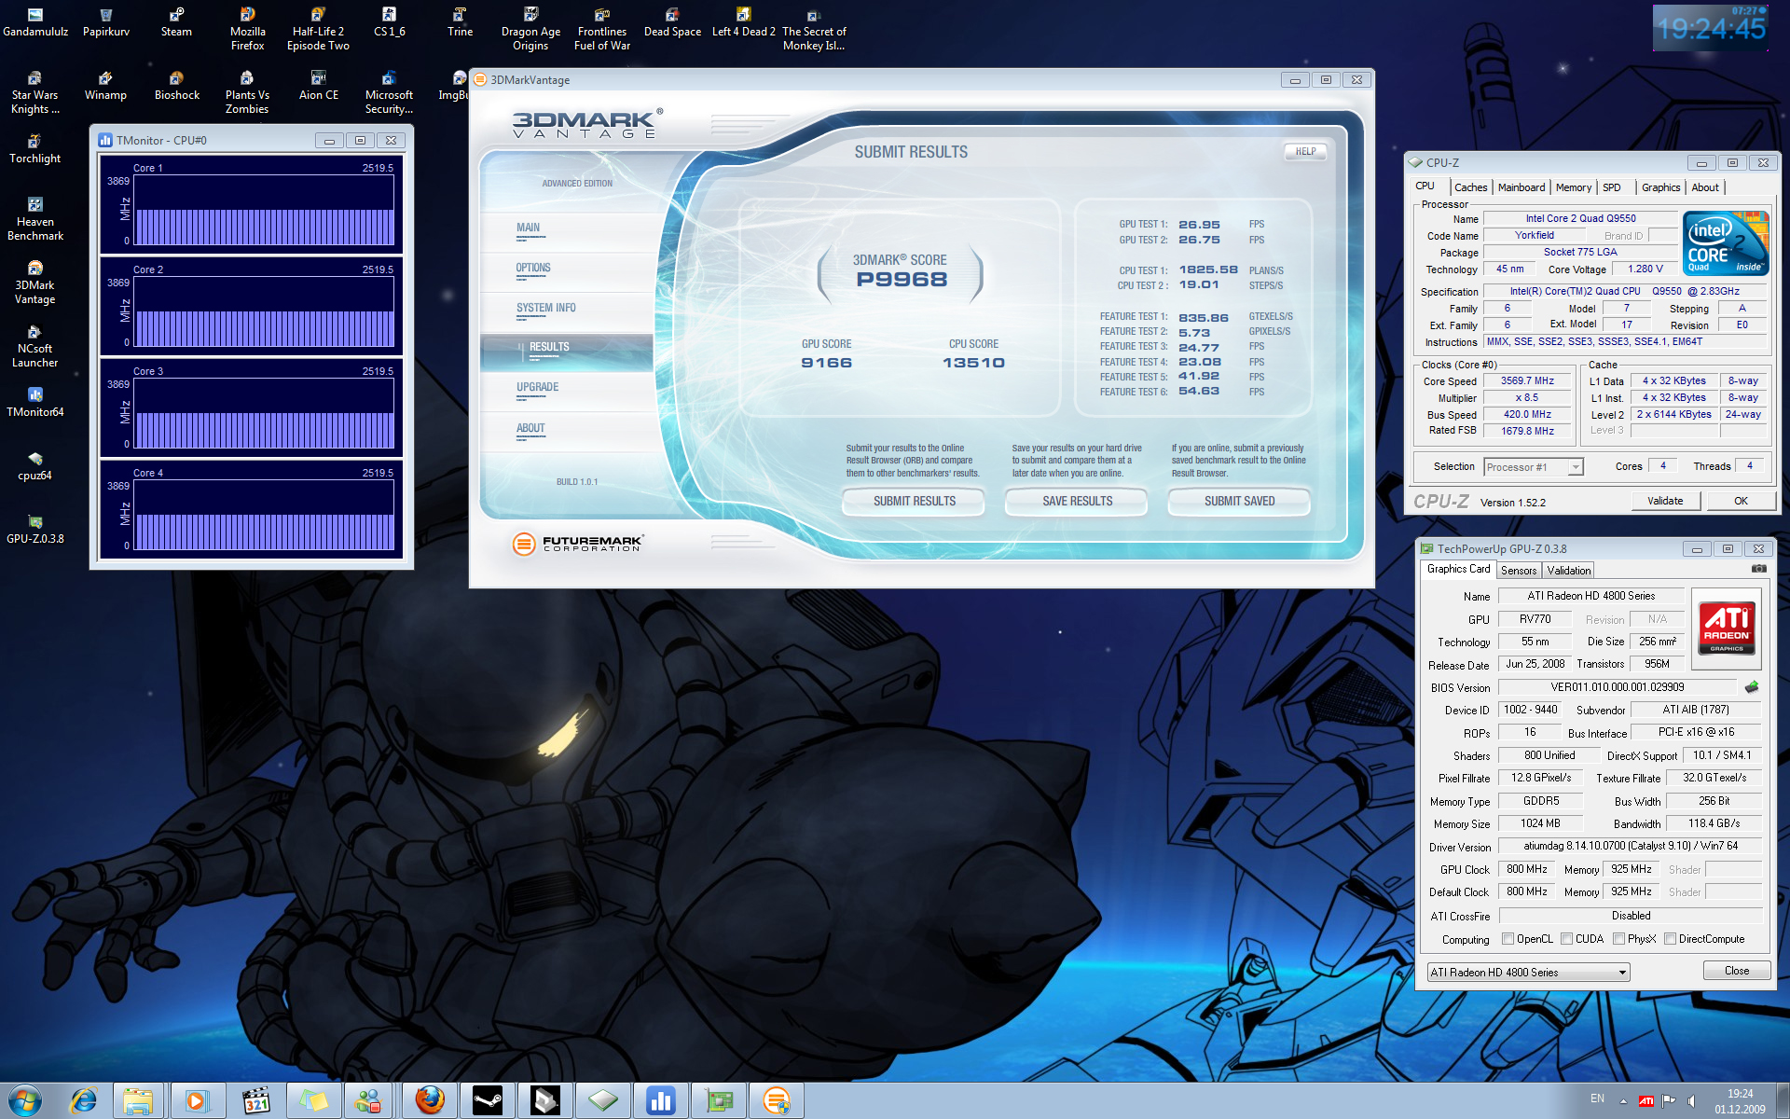Switch to the SPD tab in CPU-Z

1612,187
